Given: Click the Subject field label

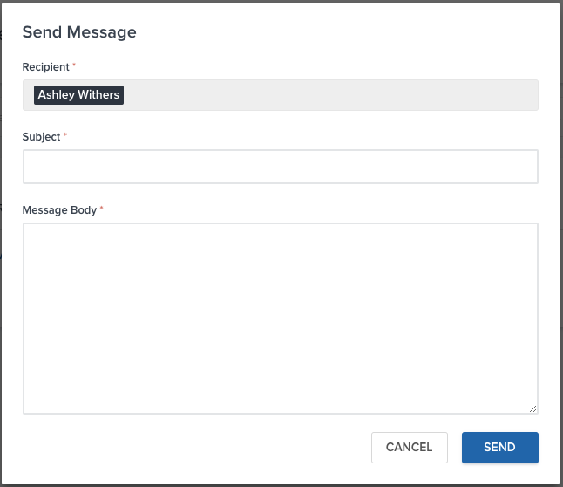Looking at the screenshot, I should (41, 137).
